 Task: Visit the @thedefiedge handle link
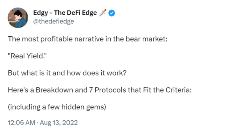point(54,21)
